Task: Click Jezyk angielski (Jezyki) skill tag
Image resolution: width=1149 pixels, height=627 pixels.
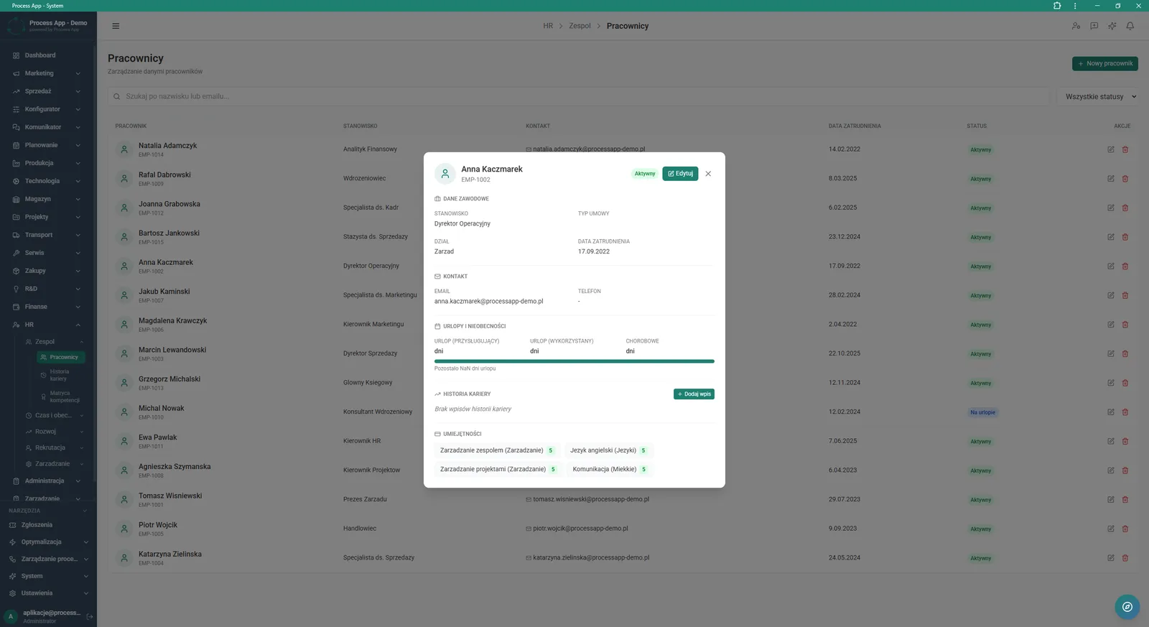Action: click(x=608, y=450)
